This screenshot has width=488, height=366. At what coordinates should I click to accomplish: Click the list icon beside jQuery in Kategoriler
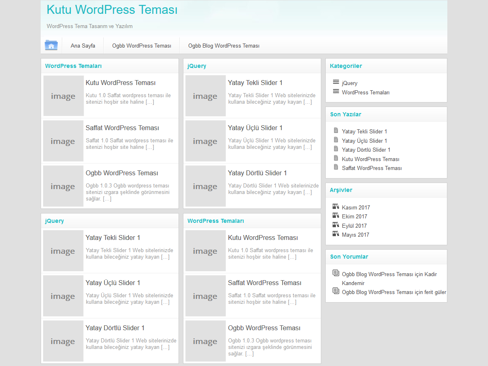(x=336, y=82)
